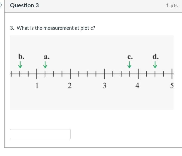Click the green arrow under label b.

[x=20, y=65]
